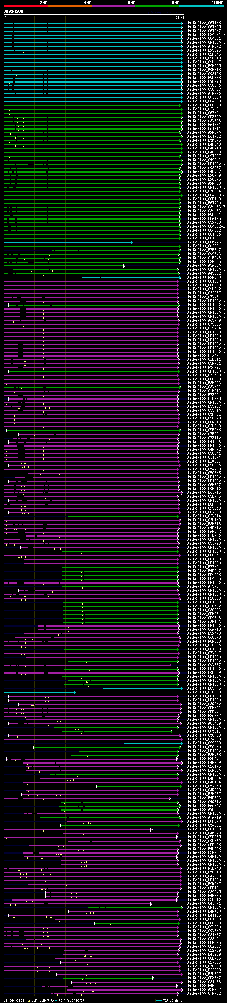Click the UniRef100_B9HJ19 hit label
227x1003 pixels.
[204, 58]
